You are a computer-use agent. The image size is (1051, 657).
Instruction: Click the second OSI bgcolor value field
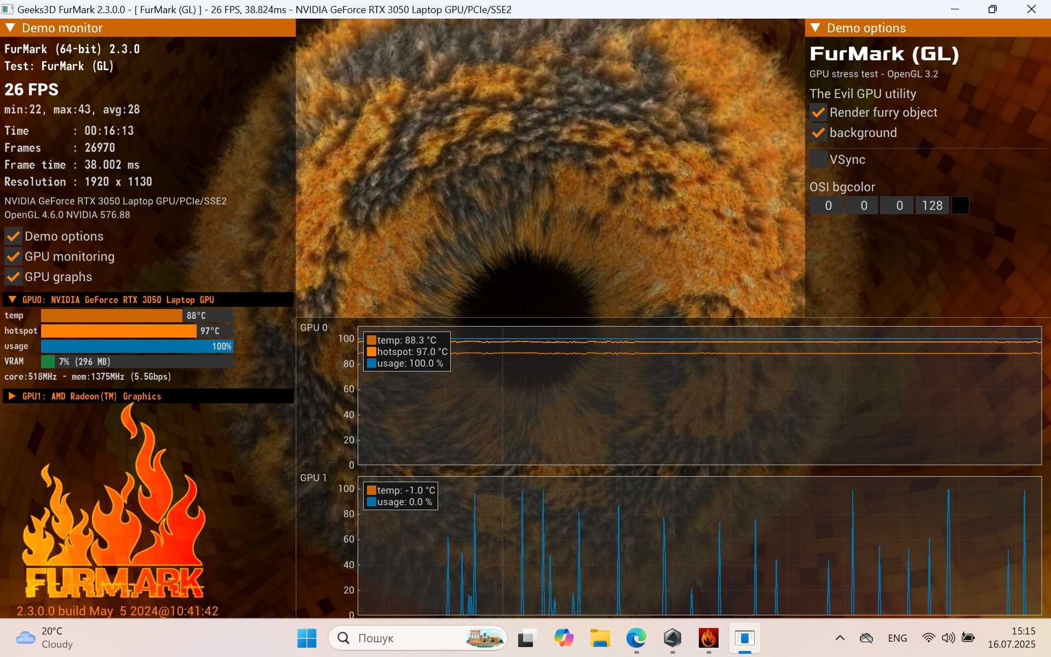pyautogui.click(x=862, y=205)
